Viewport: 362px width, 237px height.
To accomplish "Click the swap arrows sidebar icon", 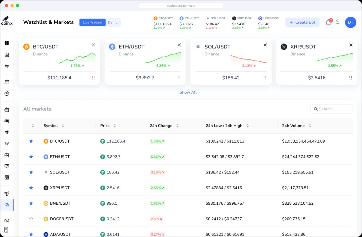I will point(7,66).
